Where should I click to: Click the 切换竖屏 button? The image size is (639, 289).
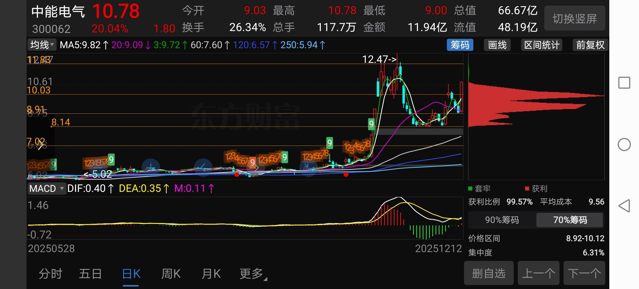click(575, 19)
